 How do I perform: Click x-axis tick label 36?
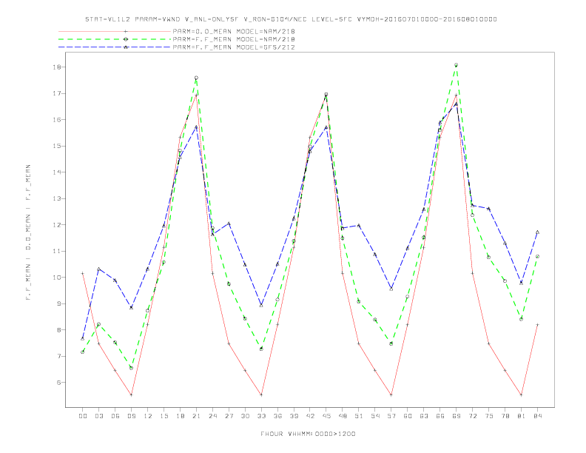tap(277, 416)
